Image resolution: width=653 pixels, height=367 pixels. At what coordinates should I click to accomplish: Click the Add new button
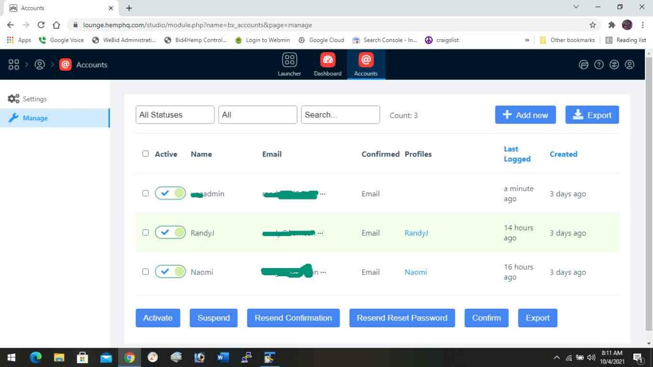(x=525, y=115)
